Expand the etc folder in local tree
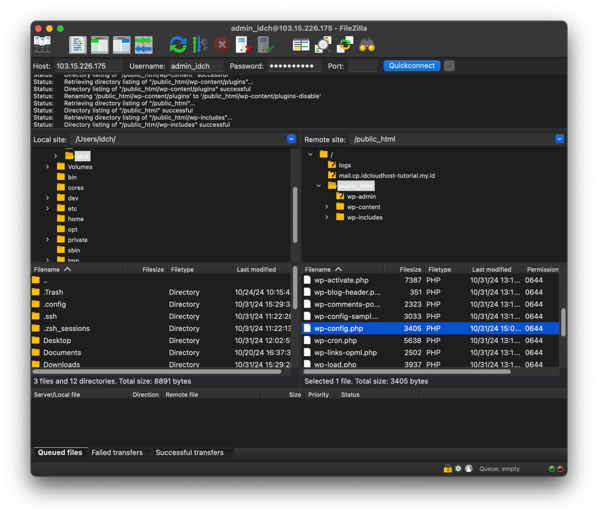598x517 pixels. click(x=47, y=208)
